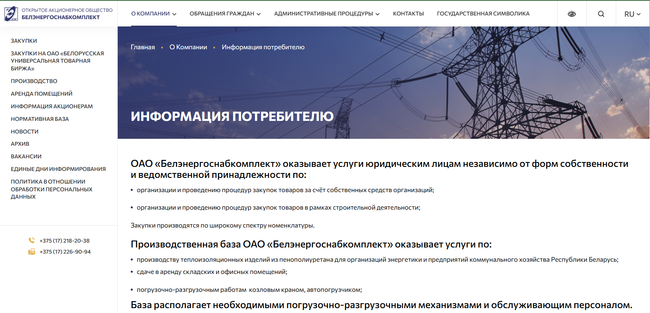Open АРХИВ sidebar item
This screenshot has height=313, width=650.
tap(20, 144)
